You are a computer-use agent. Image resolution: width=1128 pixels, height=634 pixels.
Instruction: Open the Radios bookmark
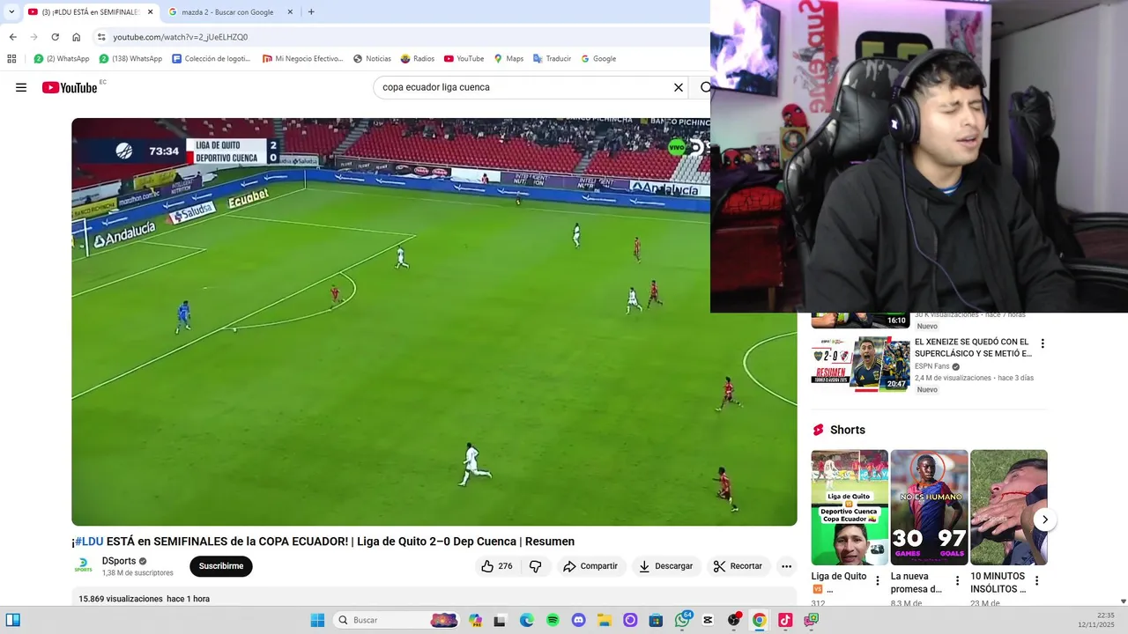click(417, 59)
